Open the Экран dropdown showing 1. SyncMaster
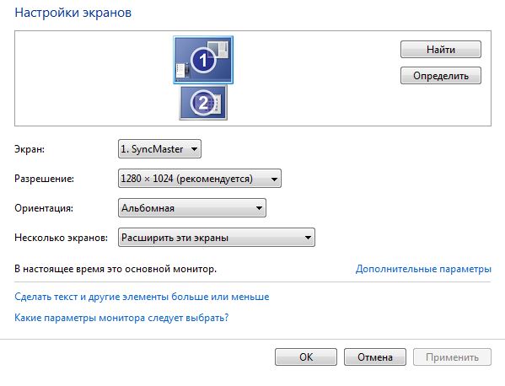Screen dimensions: 505x386 pos(159,148)
